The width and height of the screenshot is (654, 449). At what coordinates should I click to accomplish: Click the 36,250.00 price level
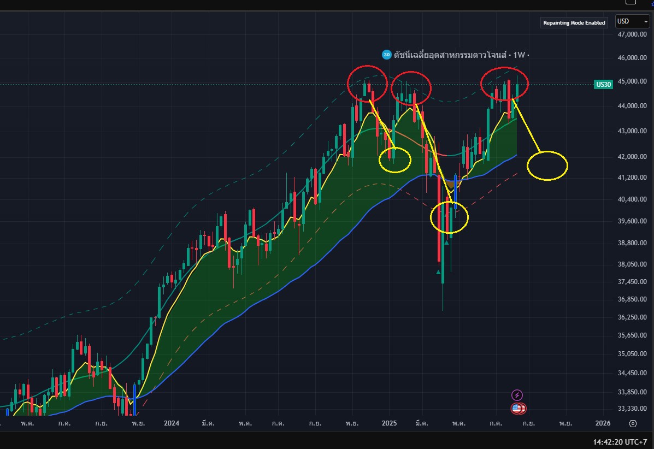click(632, 317)
